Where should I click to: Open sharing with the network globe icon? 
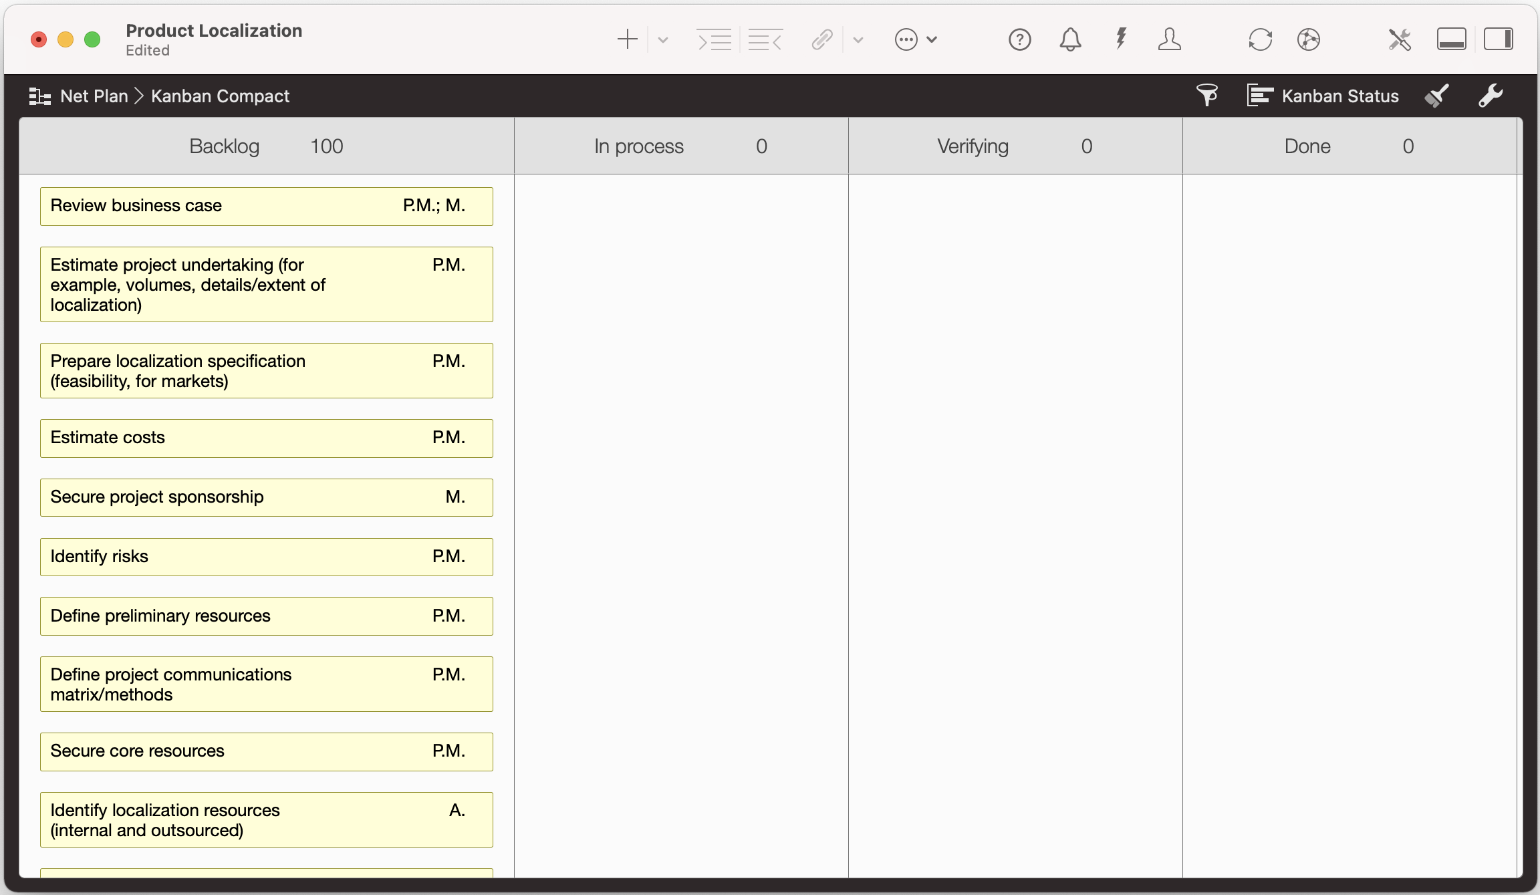click(x=1309, y=39)
